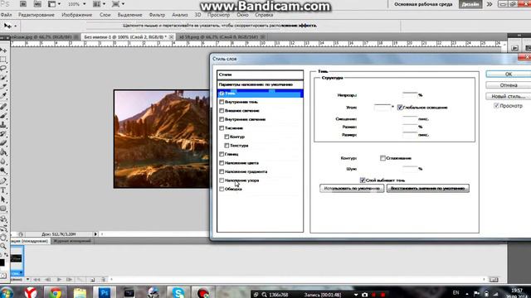Open the document status bar arrow menu
Image resolution: width=531 pixels, height=298 pixels.
point(95,233)
